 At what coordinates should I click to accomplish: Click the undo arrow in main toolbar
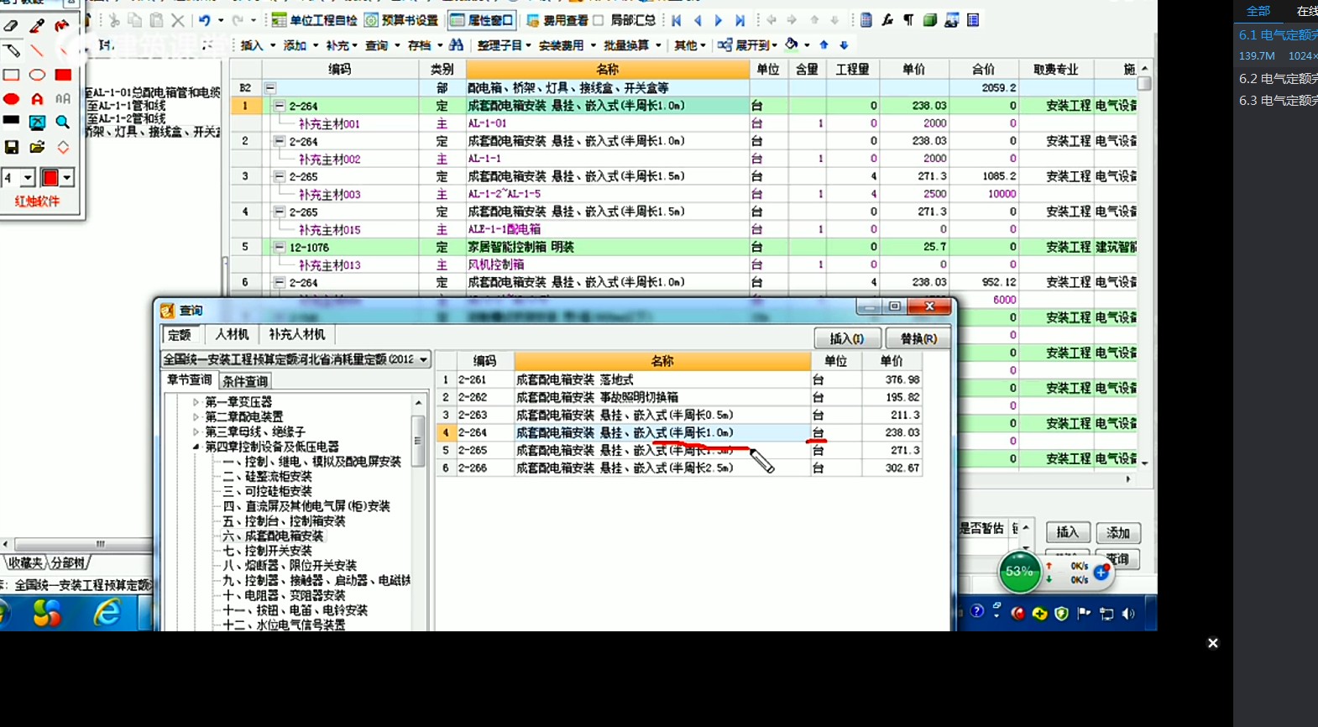click(x=204, y=20)
